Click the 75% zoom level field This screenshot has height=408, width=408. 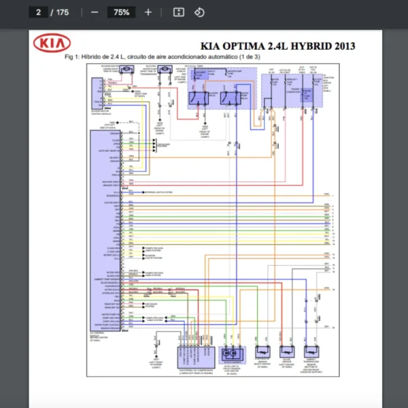pyautogui.click(x=121, y=12)
